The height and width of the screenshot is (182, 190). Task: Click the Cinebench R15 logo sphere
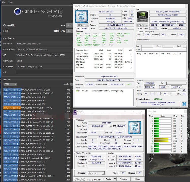18,11
